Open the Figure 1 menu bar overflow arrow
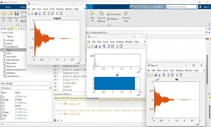This screenshot has height=127, width=211. 84,9
